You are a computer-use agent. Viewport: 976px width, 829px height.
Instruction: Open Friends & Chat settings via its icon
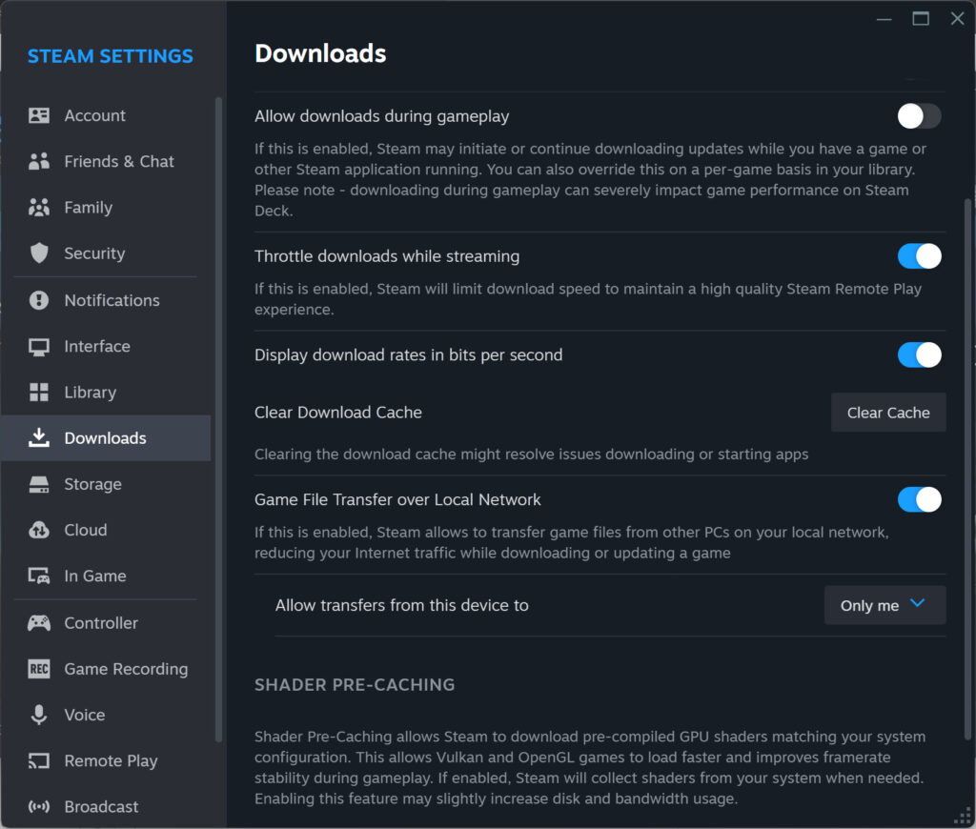(39, 161)
